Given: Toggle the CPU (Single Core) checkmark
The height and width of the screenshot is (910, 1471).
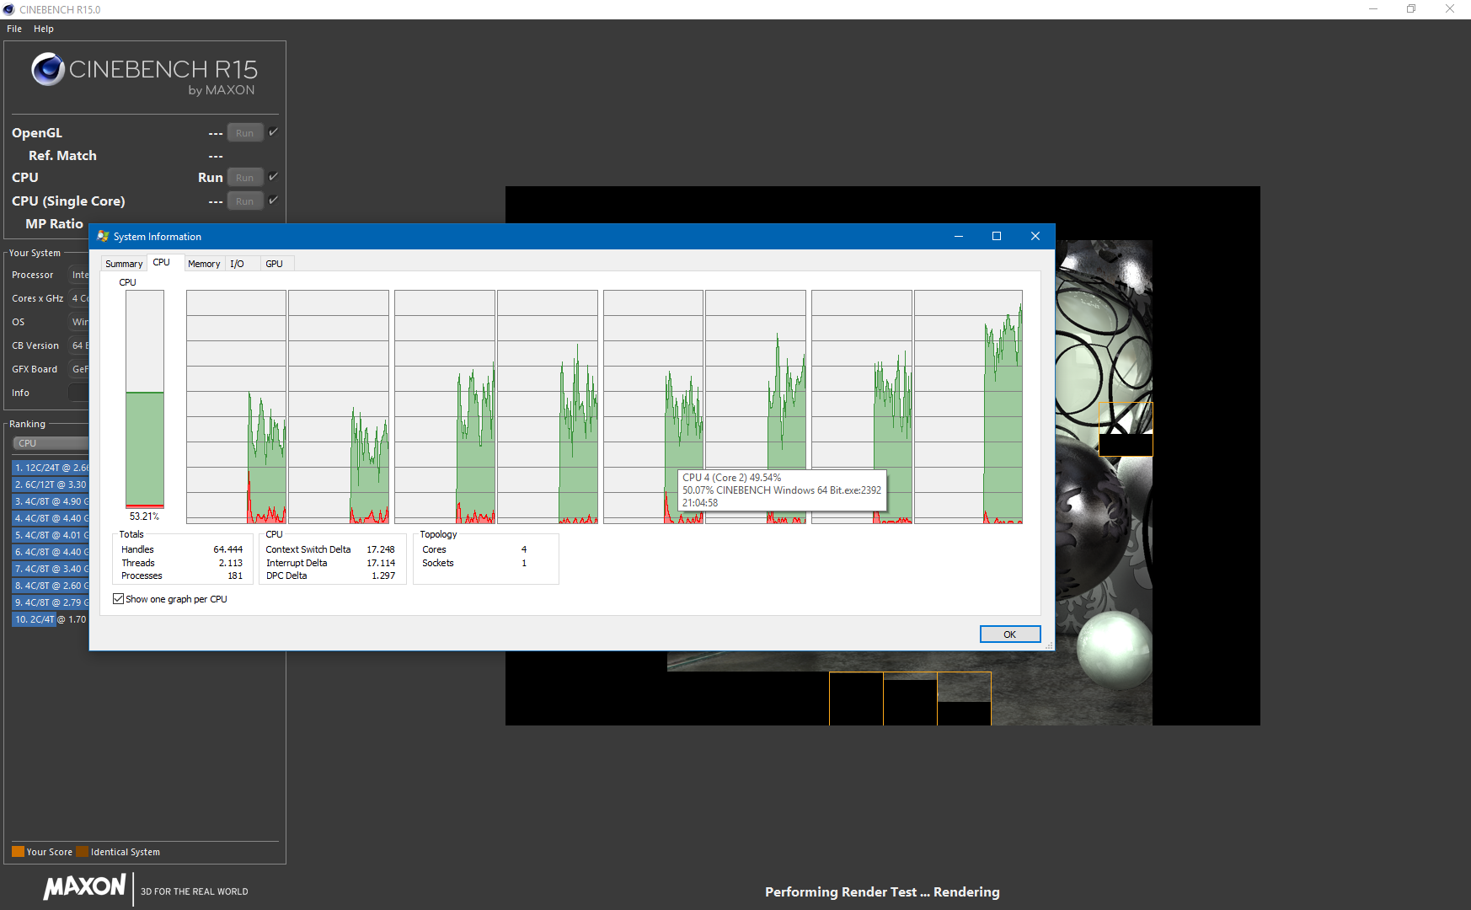Looking at the screenshot, I should point(273,201).
